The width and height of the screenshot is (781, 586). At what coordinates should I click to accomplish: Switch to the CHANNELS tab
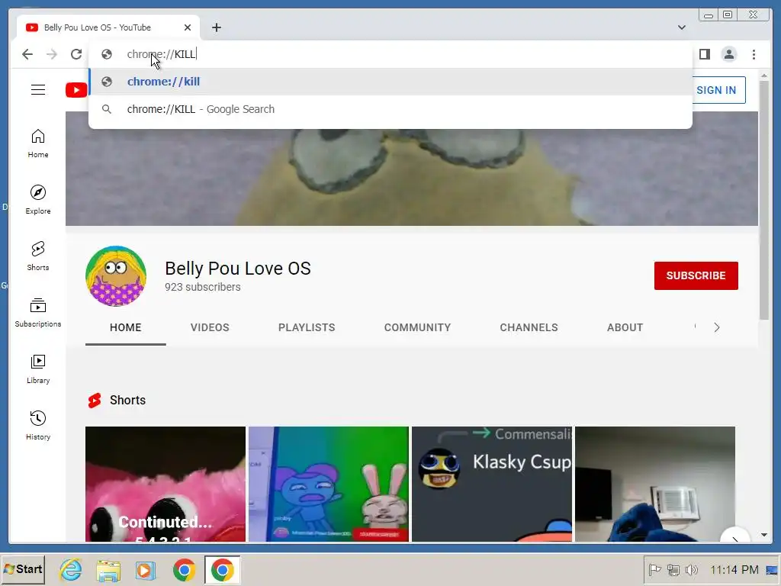click(x=529, y=327)
